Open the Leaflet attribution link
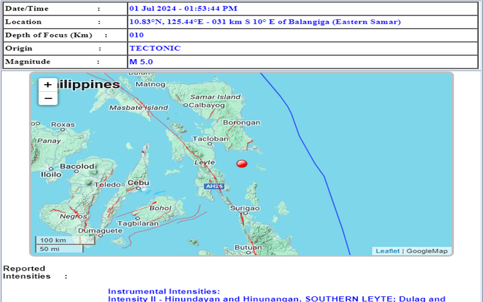The height and width of the screenshot is (302, 483). click(x=388, y=251)
